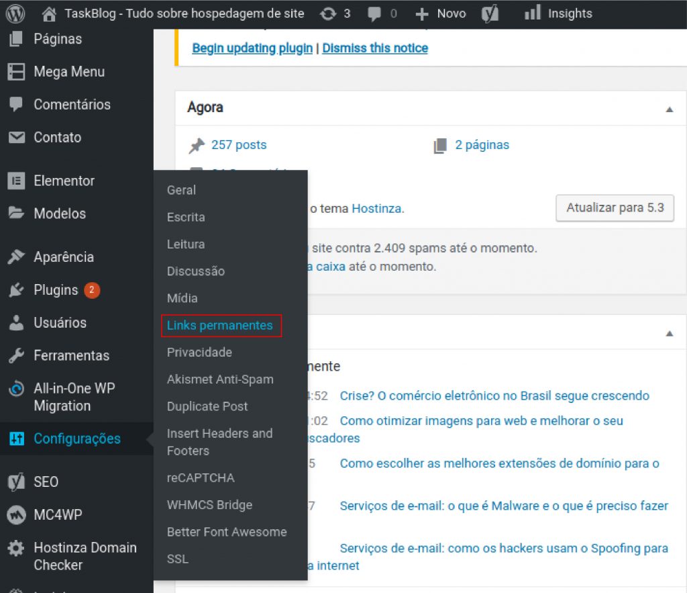Screen dimensions: 687x593
Task: Click the MC4WP sidebar icon
Action: (16, 515)
